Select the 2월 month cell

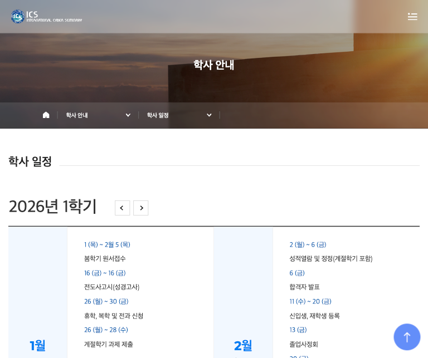coord(243,345)
